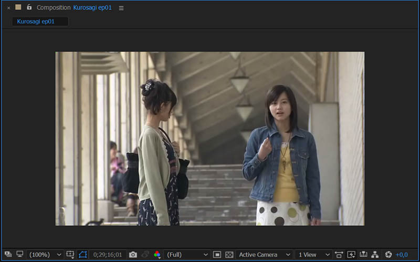Screen dimensions: 420x262
Task: Click the +0,0 exposure value
Action: [x=402, y=255]
